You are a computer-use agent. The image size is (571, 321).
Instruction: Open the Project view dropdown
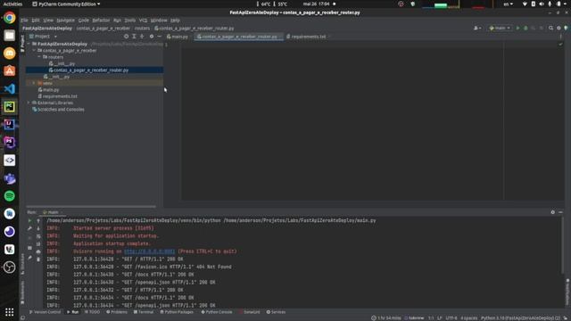pos(44,37)
